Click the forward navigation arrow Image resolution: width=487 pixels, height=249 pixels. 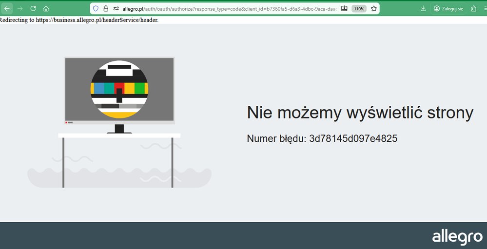[x=20, y=9]
